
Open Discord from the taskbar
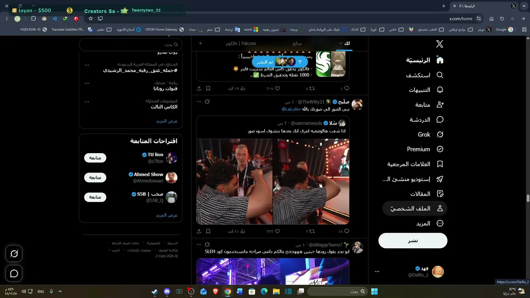click(x=167, y=291)
